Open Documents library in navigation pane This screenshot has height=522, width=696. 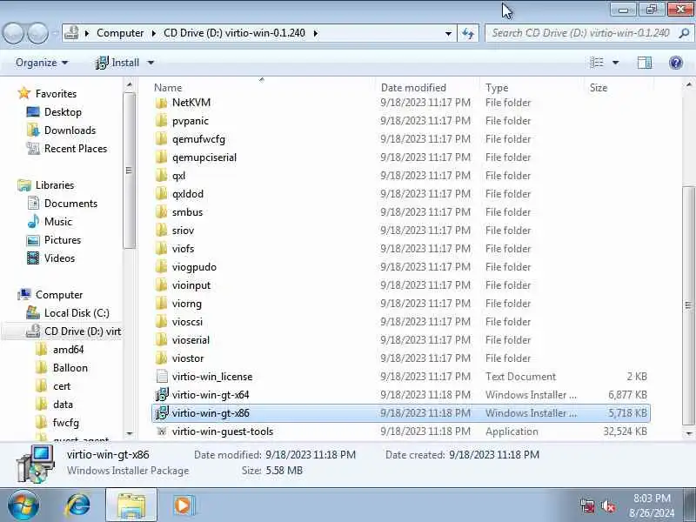click(70, 204)
